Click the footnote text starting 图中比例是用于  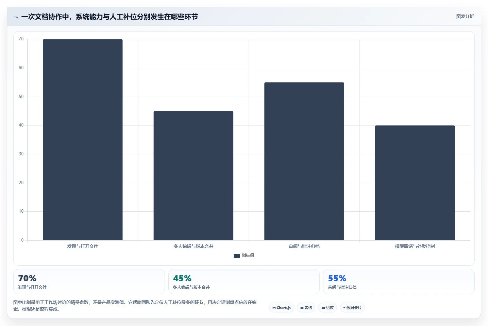pos(135,306)
